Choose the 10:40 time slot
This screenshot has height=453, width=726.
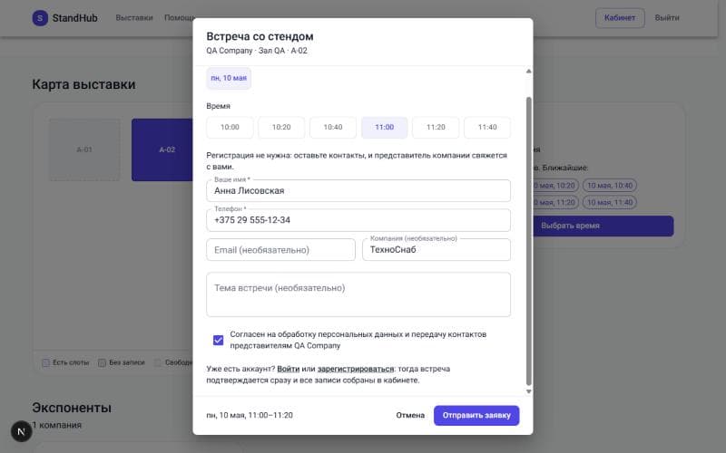pos(333,127)
